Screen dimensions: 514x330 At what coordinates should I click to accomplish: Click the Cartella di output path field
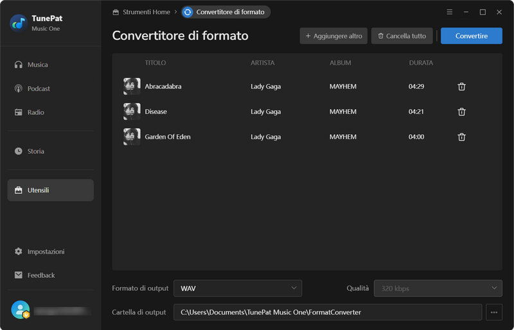click(x=328, y=312)
